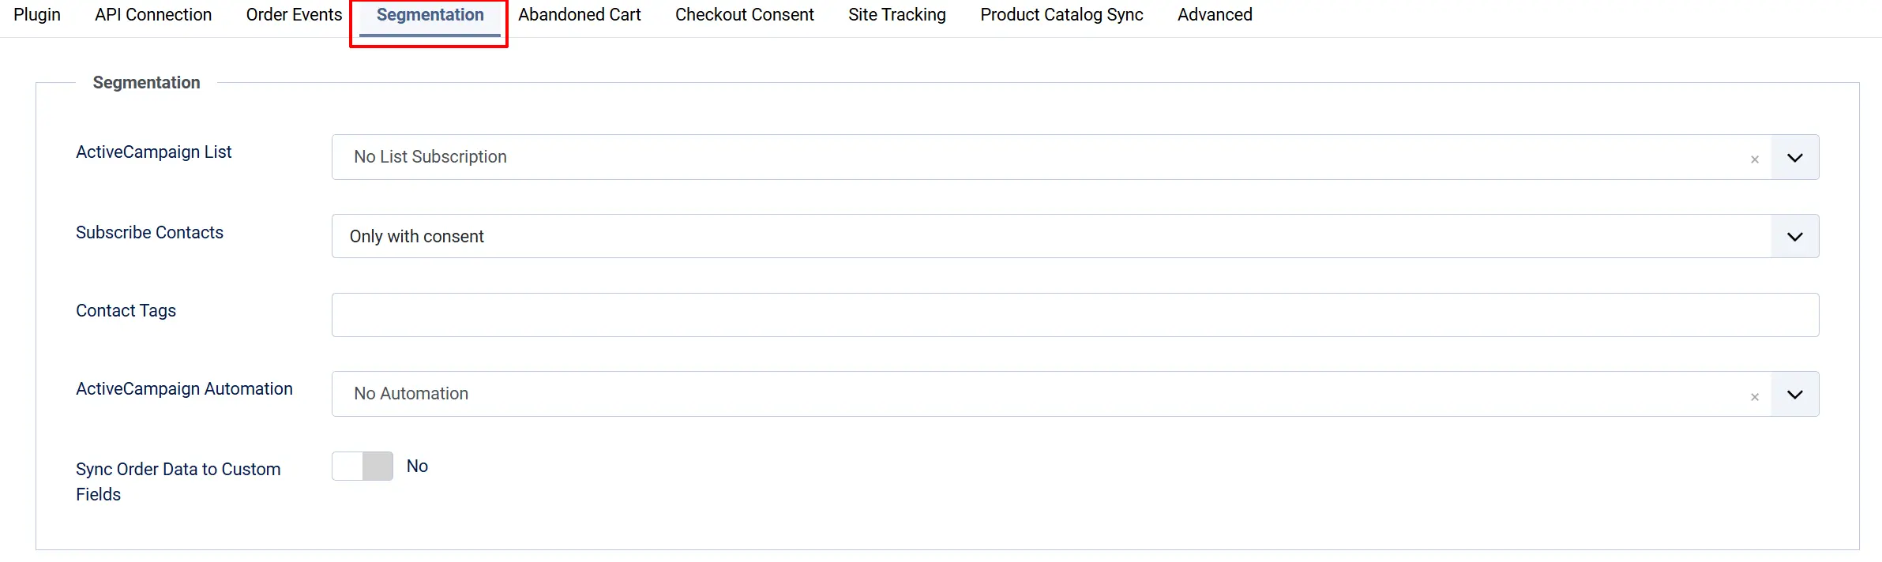Open the Abandoned Cart tab

click(x=579, y=15)
